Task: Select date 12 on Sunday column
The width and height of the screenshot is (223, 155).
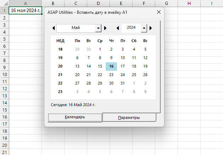Action: 145,58
